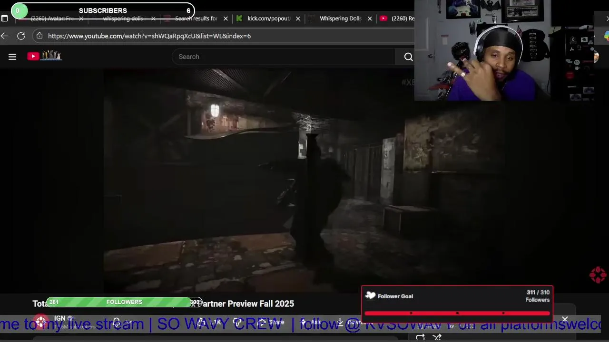Screen dimensions: 609x342
Task: Open the IGN channel avatar
Action: coord(41,322)
